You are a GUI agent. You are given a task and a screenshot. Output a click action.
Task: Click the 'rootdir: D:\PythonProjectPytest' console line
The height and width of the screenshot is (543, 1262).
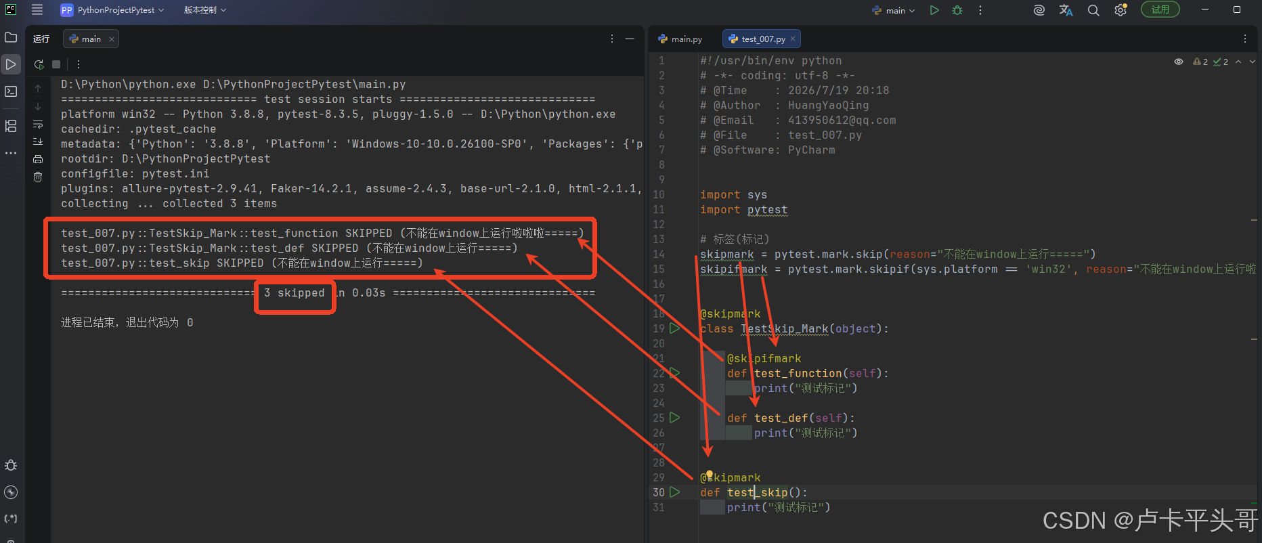pos(166,159)
